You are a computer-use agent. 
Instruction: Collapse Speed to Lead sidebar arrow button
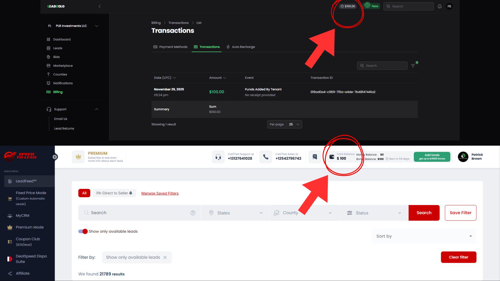tap(55, 157)
